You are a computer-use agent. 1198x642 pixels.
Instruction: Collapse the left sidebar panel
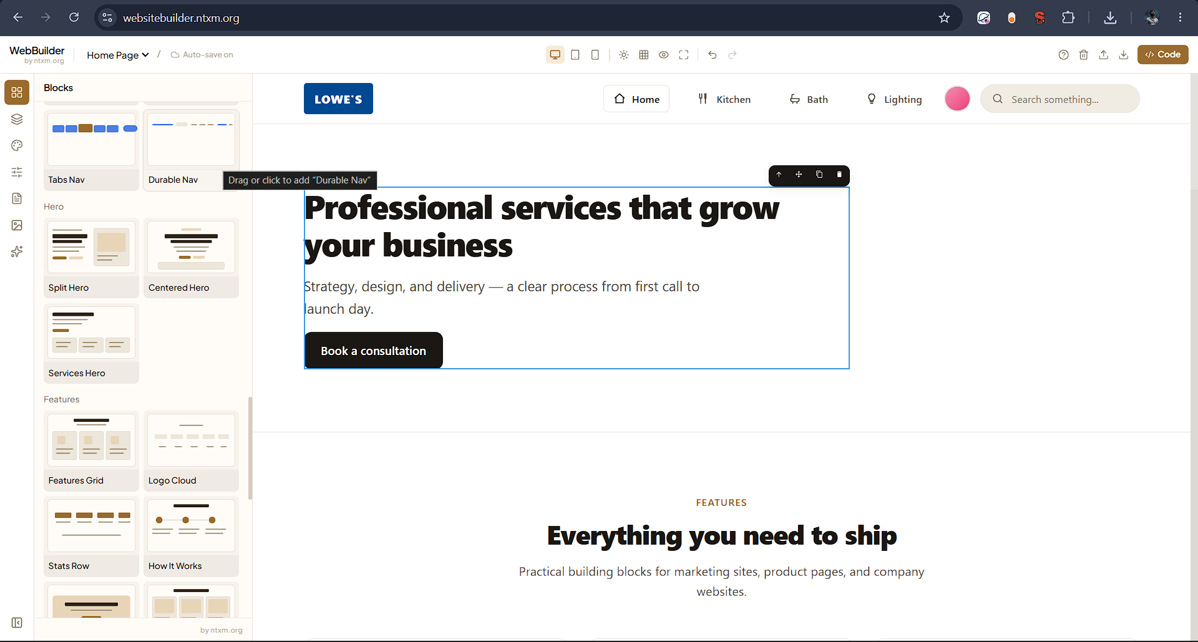[17, 623]
